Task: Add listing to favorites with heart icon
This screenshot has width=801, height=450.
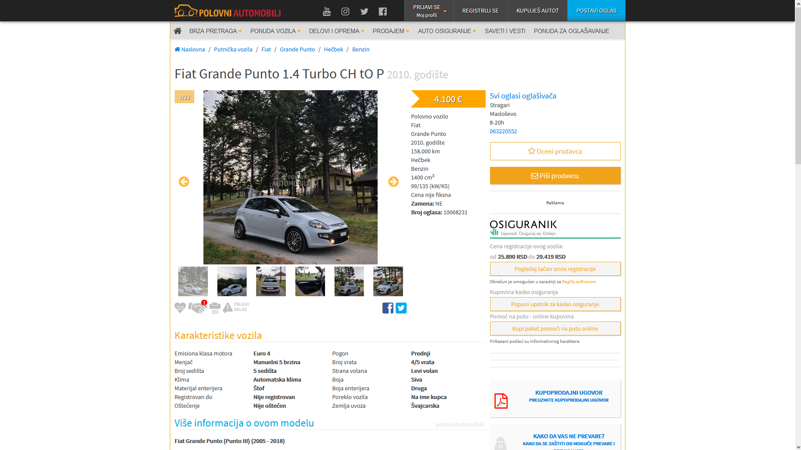Action: tap(180, 308)
